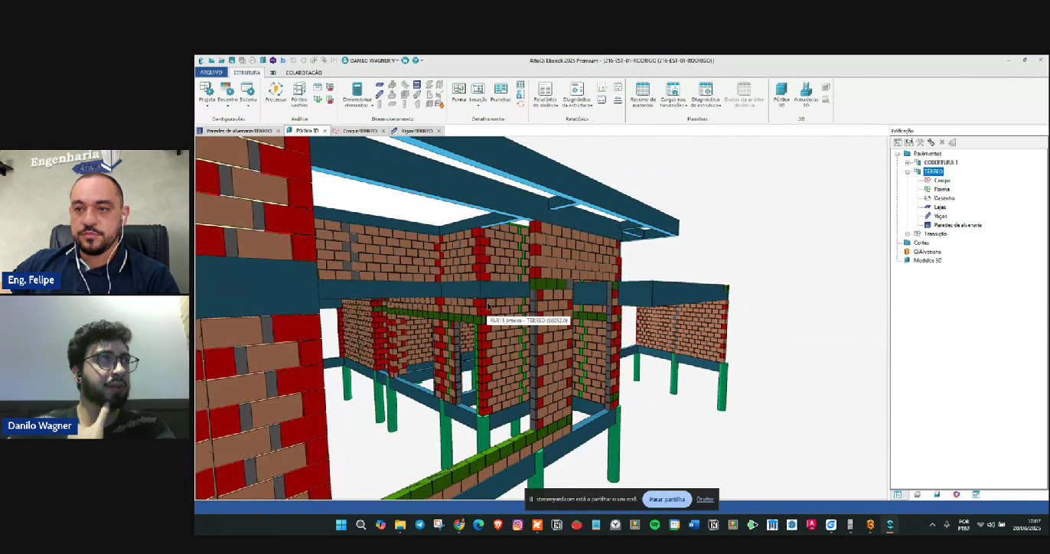Switch to the COLABORAÇÃO ribbon tab

pos(304,73)
